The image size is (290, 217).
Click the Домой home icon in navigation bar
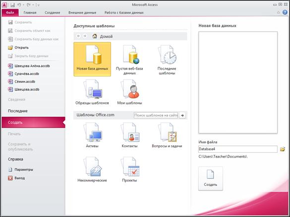pos(95,36)
